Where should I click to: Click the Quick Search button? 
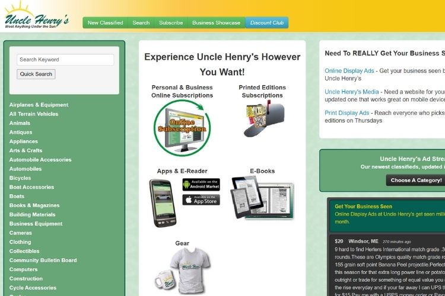(36, 74)
